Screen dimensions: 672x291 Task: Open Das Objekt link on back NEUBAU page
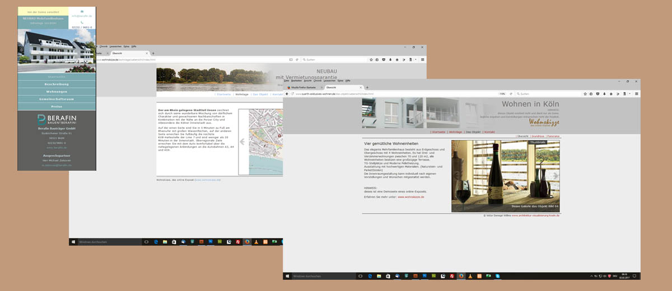click(x=260, y=95)
